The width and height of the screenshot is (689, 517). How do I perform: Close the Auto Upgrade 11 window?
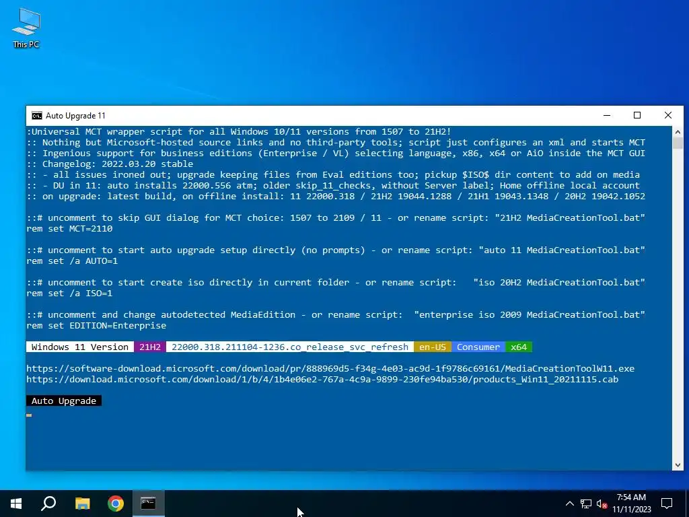pyautogui.click(x=668, y=115)
